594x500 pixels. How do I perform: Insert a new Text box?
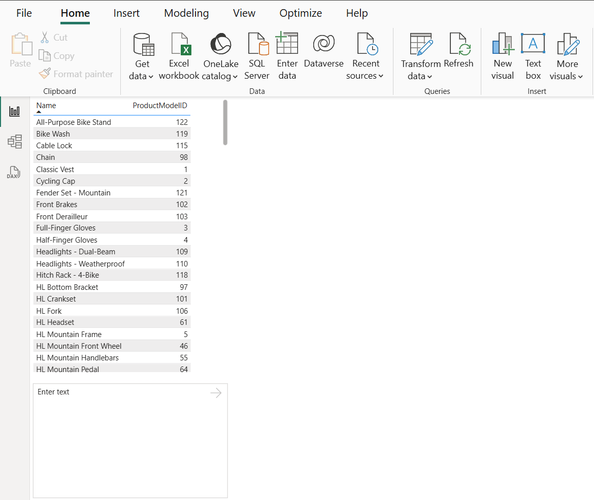tap(533, 55)
